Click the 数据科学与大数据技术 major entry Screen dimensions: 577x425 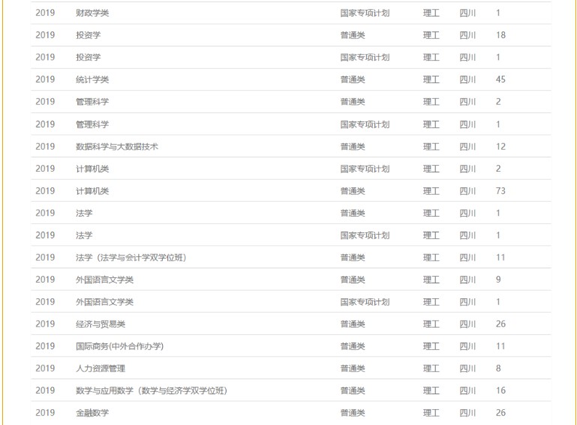(x=117, y=147)
